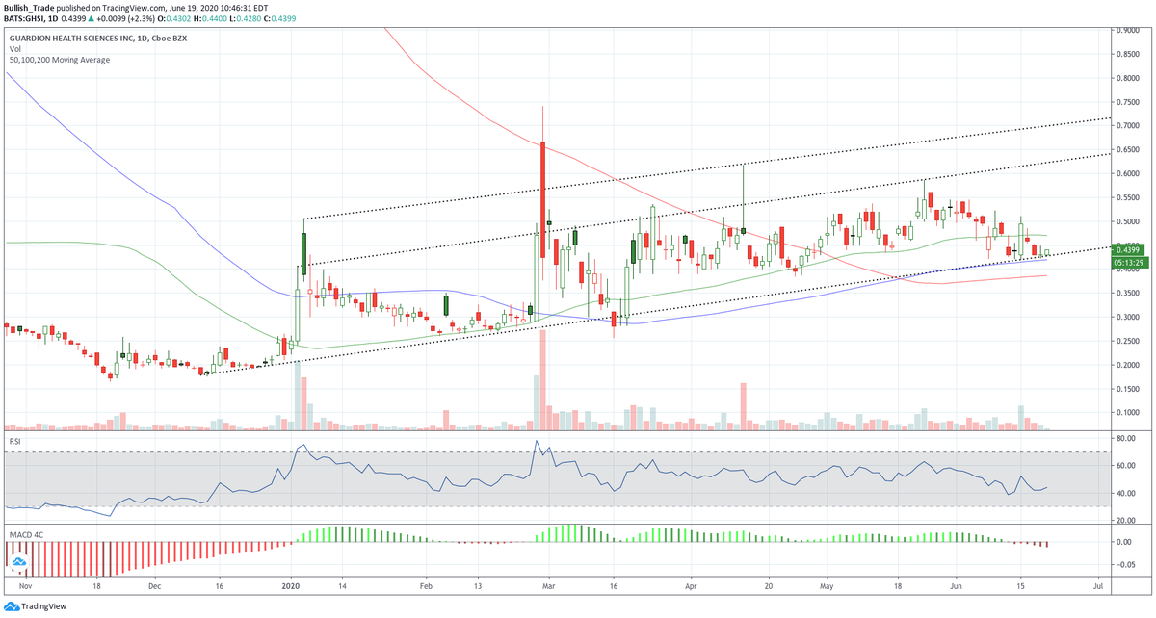
Task: Click the Jul label on time axis
Action: [x=1099, y=584]
